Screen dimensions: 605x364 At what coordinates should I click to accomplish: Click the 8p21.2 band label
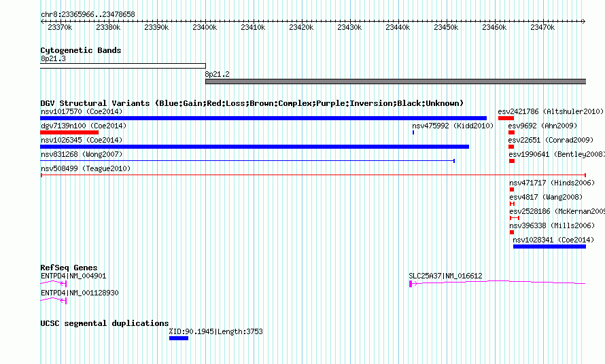pos(218,74)
